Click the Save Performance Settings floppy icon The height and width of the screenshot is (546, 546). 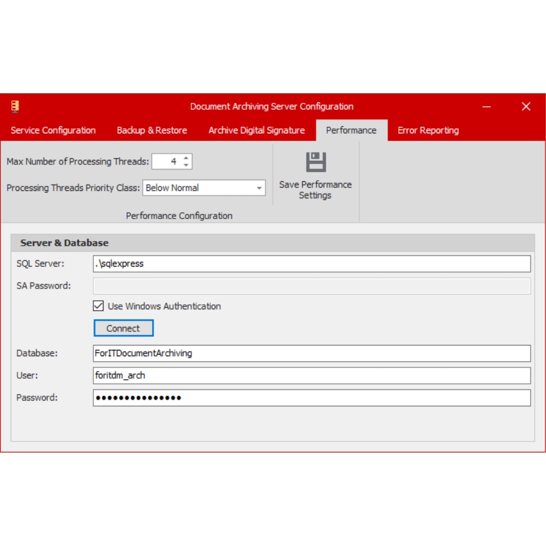316,162
